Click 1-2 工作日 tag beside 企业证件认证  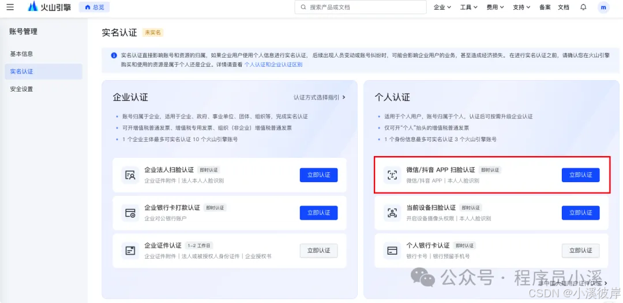(200, 245)
